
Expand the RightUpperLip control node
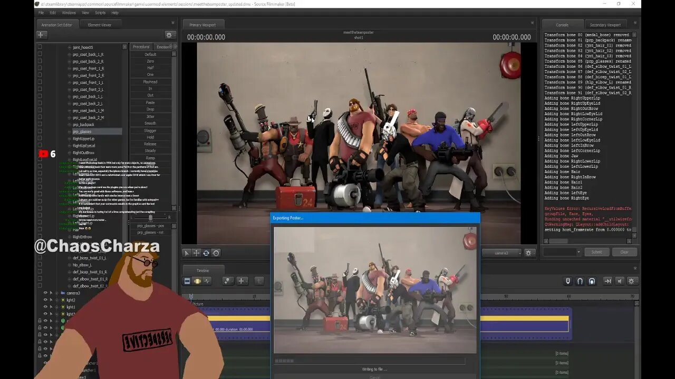(69, 138)
